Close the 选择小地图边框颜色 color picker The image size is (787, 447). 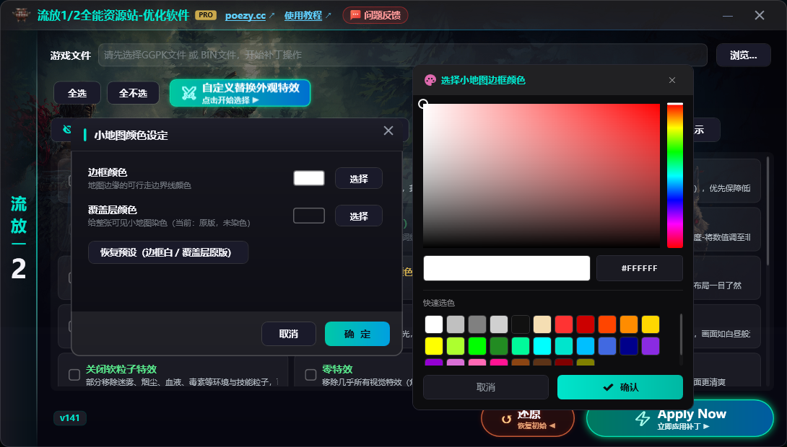click(x=672, y=80)
